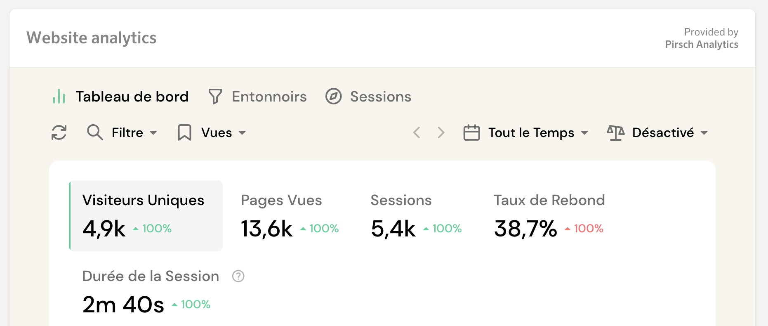768x326 pixels.
Task: Click the bookmark Vues icon
Action: click(x=184, y=132)
